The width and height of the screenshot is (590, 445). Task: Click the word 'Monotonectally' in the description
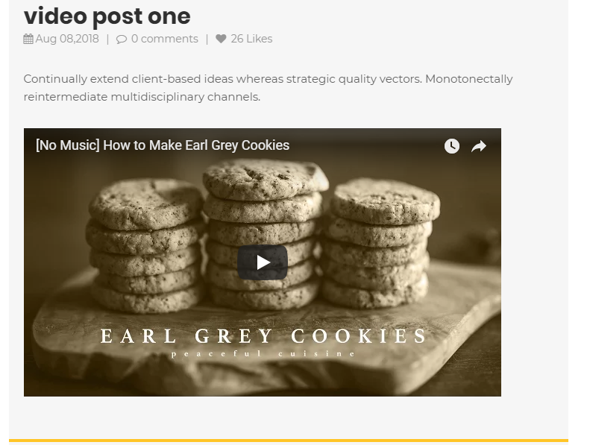click(469, 79)
